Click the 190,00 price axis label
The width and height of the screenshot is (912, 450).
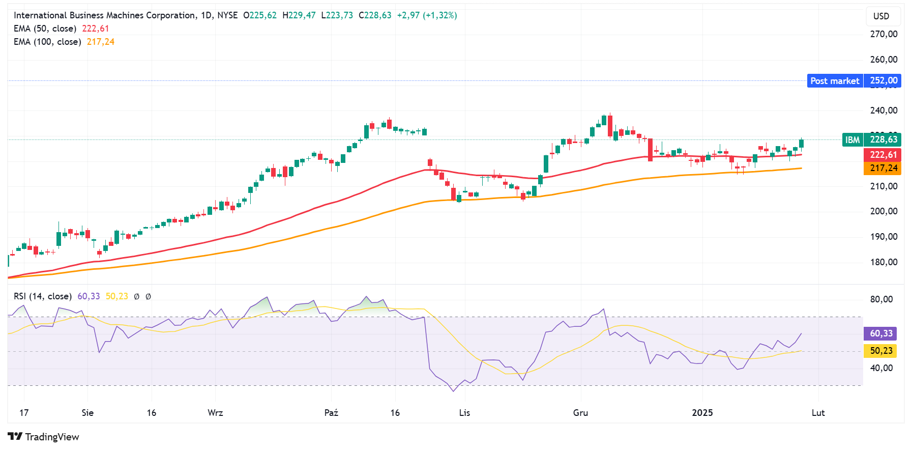(x=884, y=237)
